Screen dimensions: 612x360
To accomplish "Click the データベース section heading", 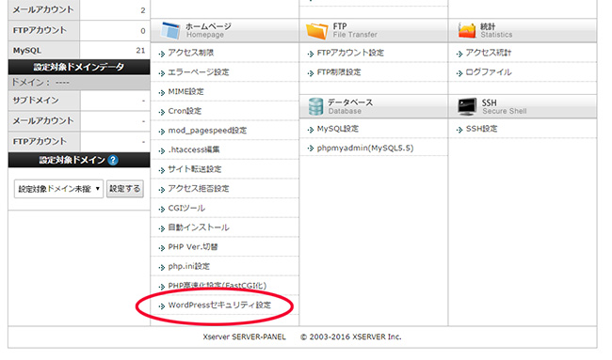I will pos(350,102).
